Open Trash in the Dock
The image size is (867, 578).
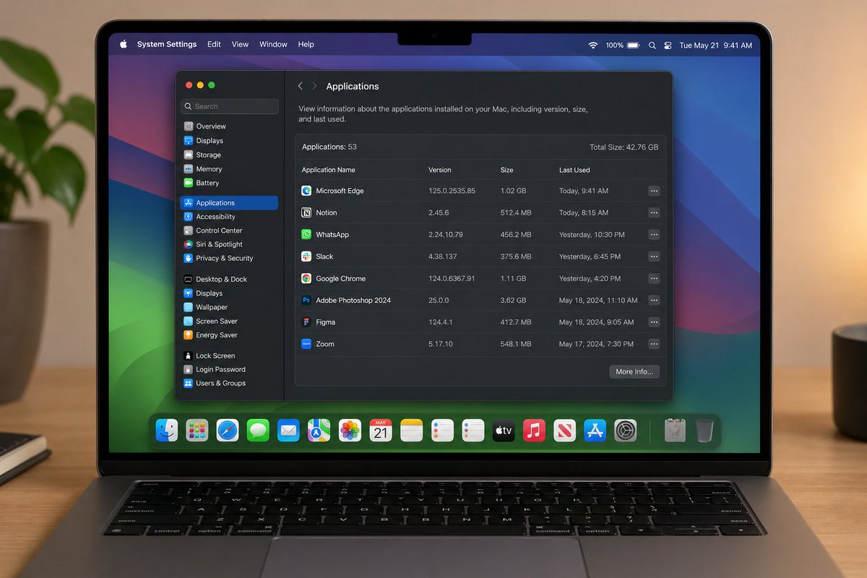(x=704, y=431)
